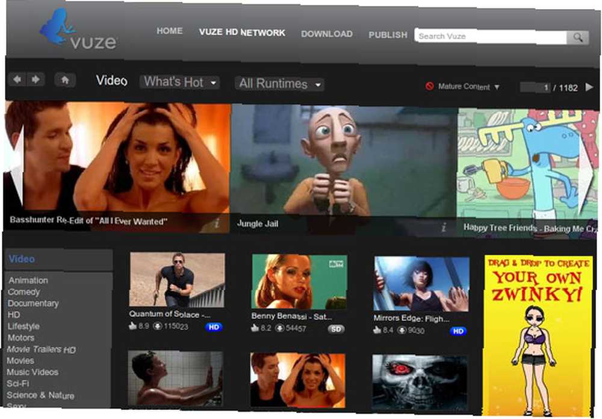
Task: Click the 'Mirrors Edge: Fligh...' title text
Action: coord(412,318)
